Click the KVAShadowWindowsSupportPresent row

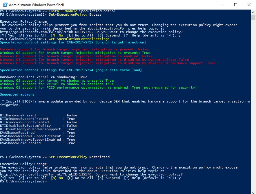[x=38, y=136]
